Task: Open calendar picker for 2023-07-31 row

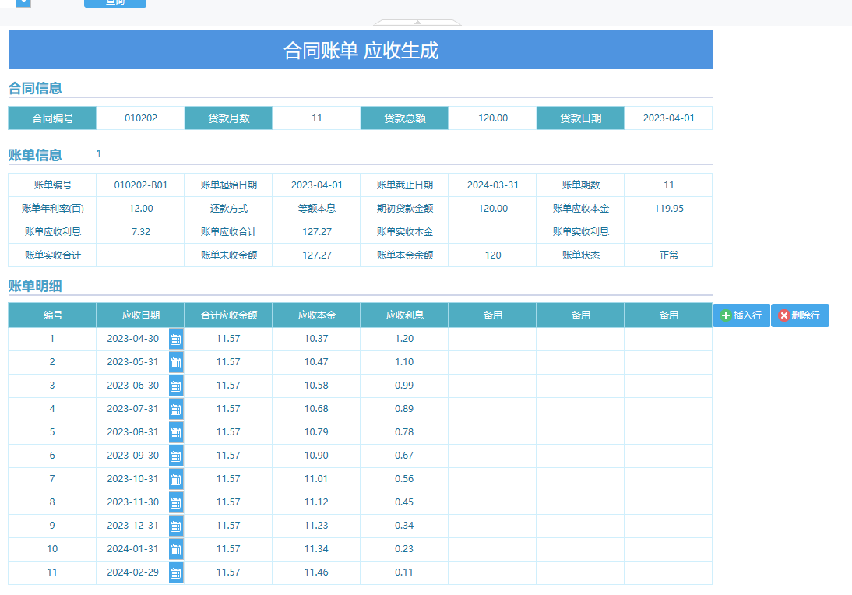Action: point(176,409)
